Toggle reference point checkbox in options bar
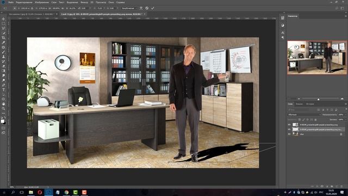348x196 pixels. click(15, 8)
